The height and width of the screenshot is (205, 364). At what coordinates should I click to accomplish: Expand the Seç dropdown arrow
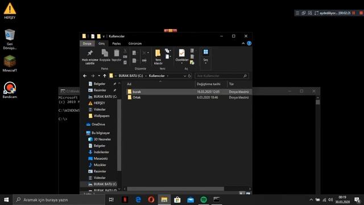[x=206, y=63]
